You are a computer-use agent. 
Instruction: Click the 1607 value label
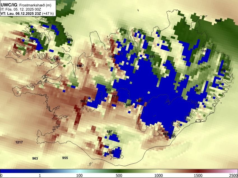pyautogui.click(x=84, y=101)
